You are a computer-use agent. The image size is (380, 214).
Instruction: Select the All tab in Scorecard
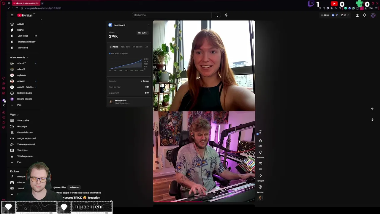point(146,47)
